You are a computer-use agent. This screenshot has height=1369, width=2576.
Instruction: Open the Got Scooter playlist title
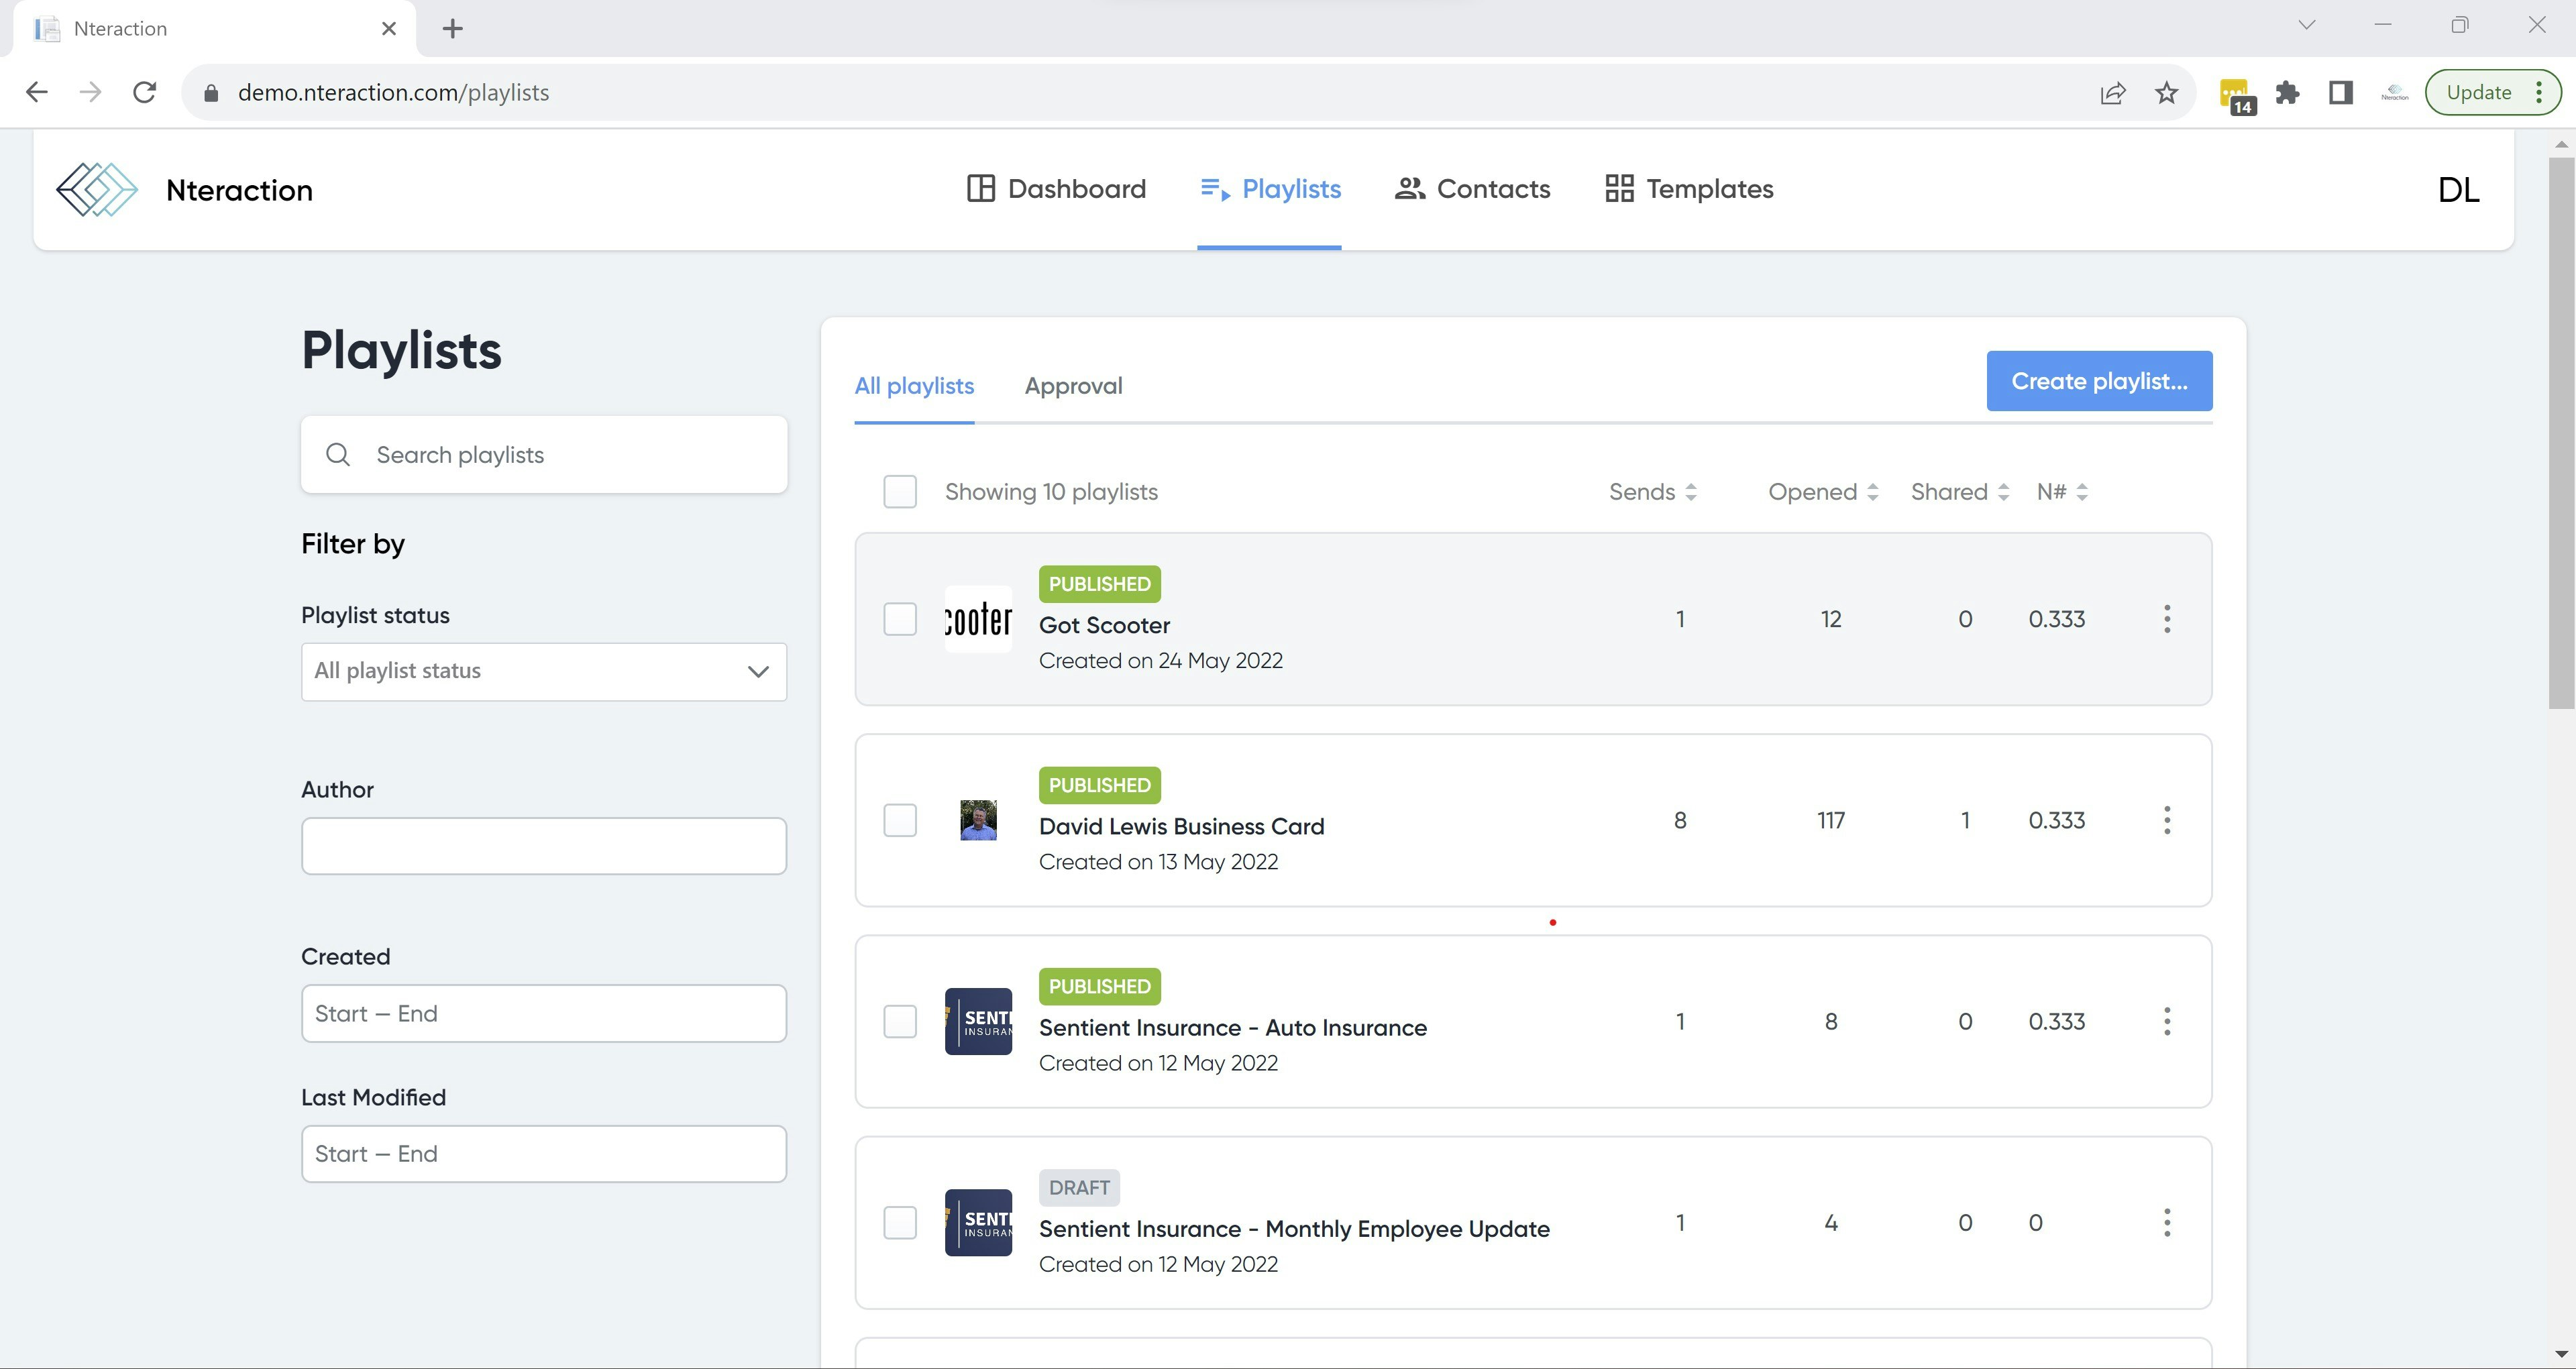tap(1104, 626)
